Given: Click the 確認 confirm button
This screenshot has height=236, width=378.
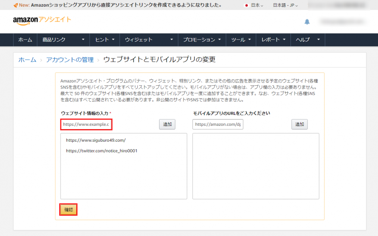Looking at the screenshot, I should (x=68, y=209).
